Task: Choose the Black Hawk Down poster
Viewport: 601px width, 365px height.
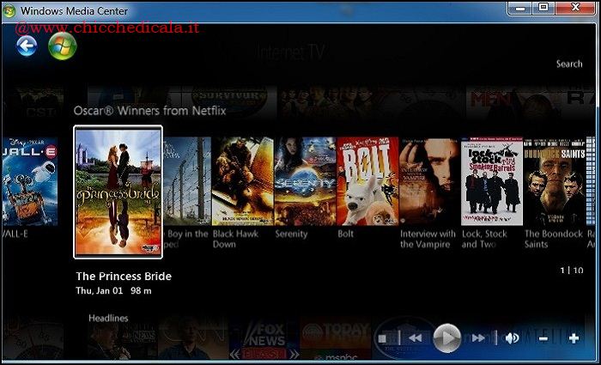Action: [x=243, y=182]
